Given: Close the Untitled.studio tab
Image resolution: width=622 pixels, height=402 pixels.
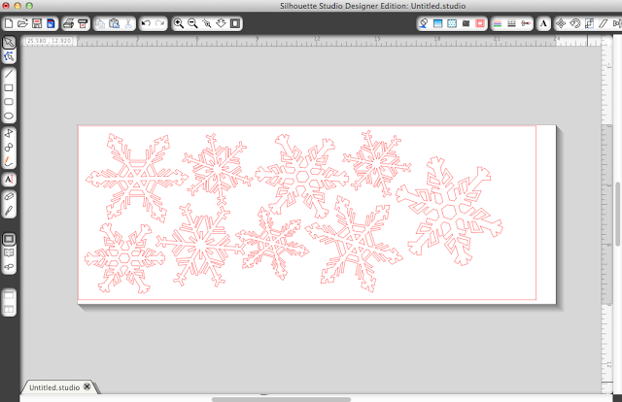Looking at the screenshot, I should tap(87, 387).
